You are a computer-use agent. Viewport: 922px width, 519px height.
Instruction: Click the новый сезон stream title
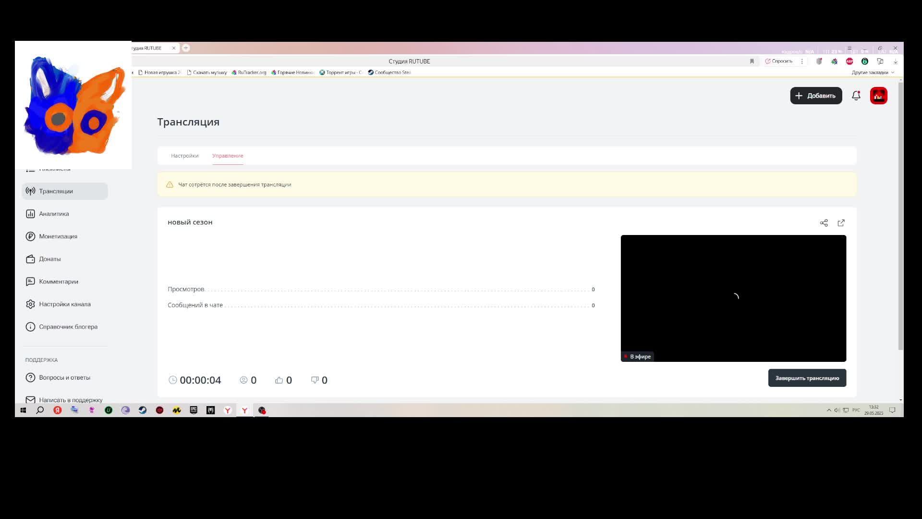[x=190, y=222]
